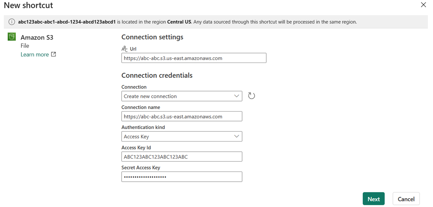Click the external link icon beside Learn more
This screenshot has height=207, width=433.
(x=53, y=55)
